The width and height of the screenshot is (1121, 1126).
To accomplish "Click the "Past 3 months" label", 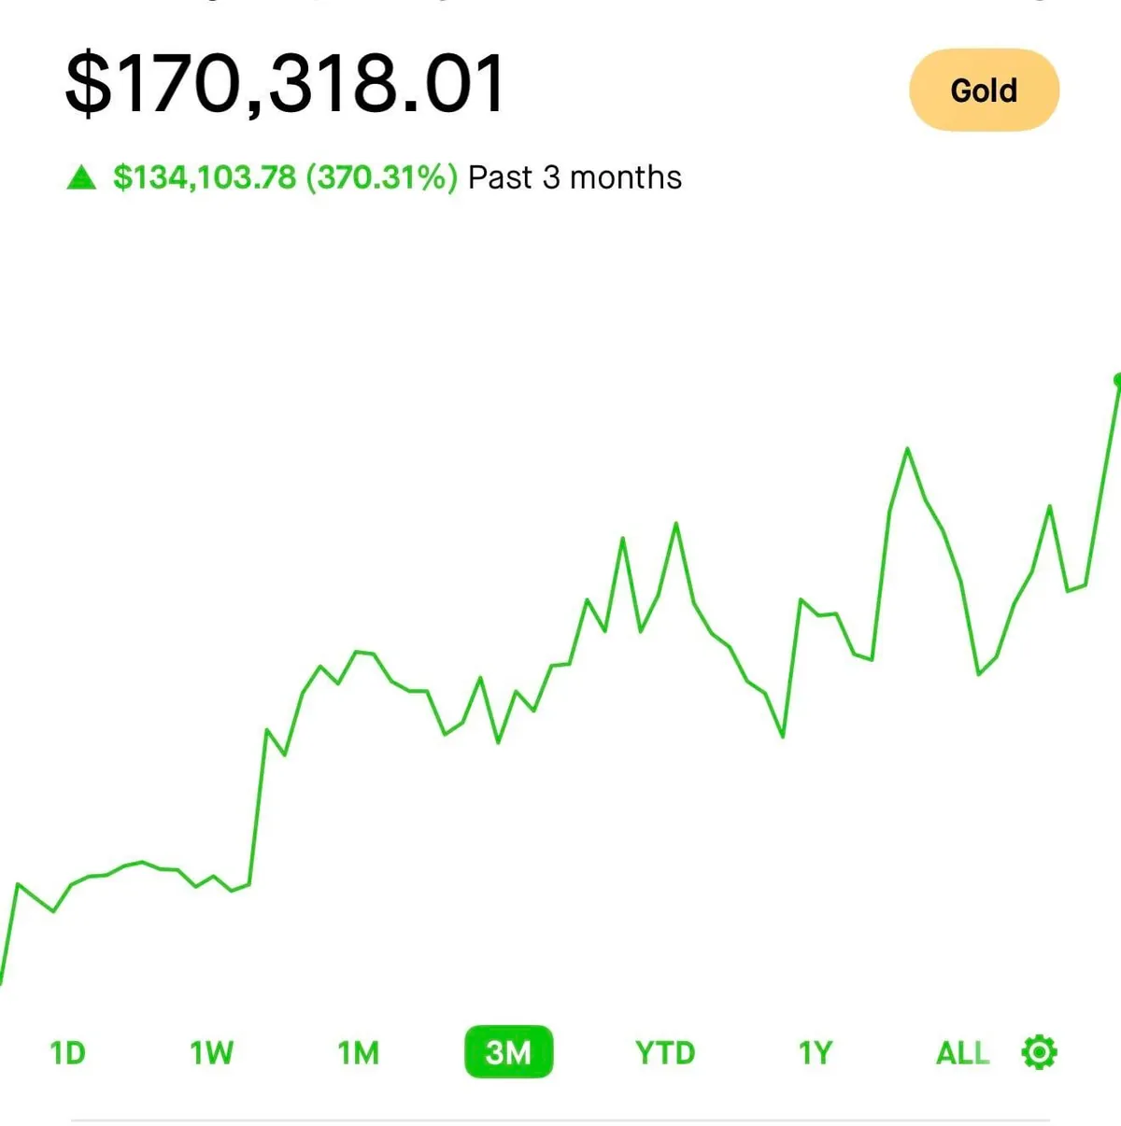I will point(575,177).
